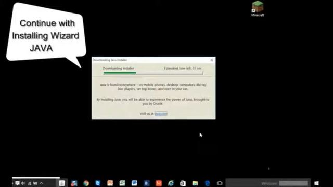333x187 pixels.
Task: Open the Windows Start menu
Action: (316, 183)
